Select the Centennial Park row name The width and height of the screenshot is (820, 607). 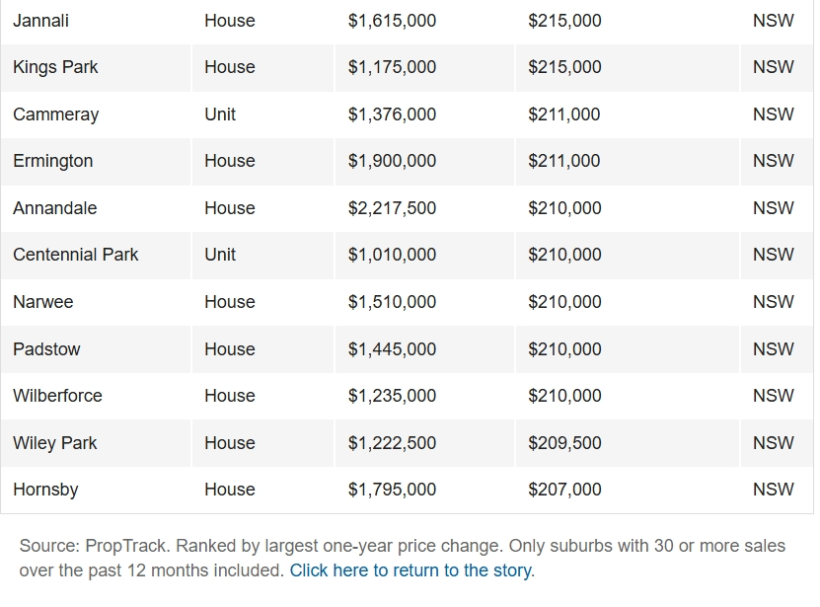click(75, 255)
